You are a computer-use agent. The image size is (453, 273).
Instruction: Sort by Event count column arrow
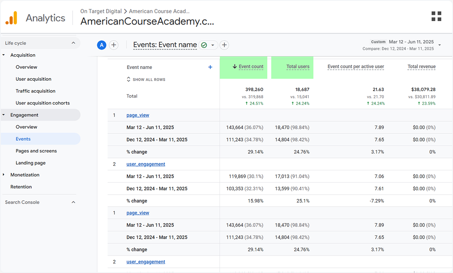[235, 67]
